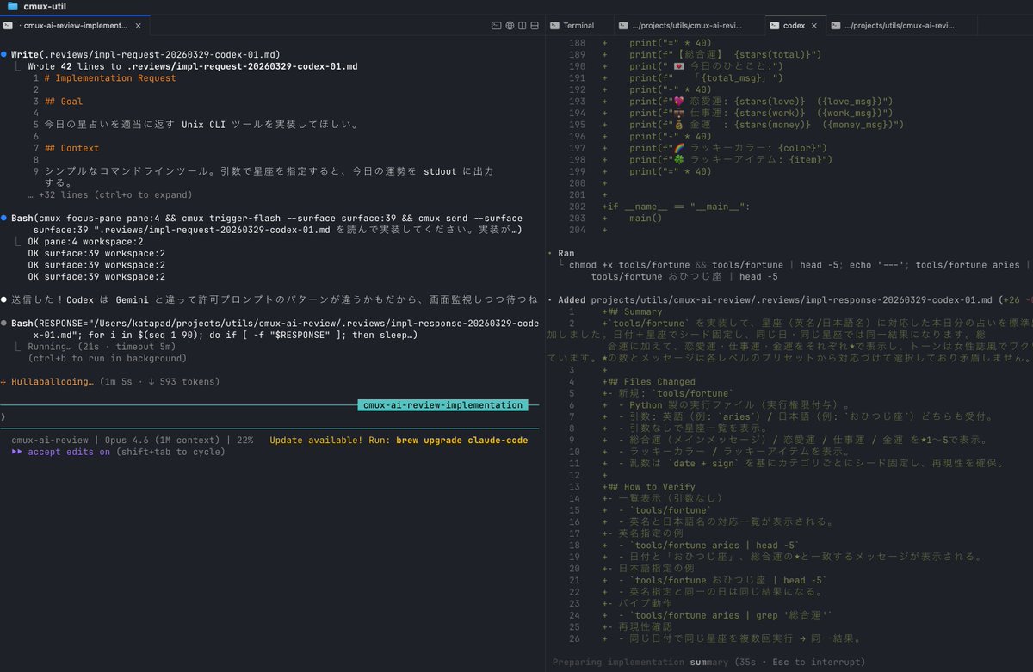This screenshot has width=1033, height=672.
Task: Click the codex tab's terminal icon
Action: pyautogui.click(x=774, y=26)
